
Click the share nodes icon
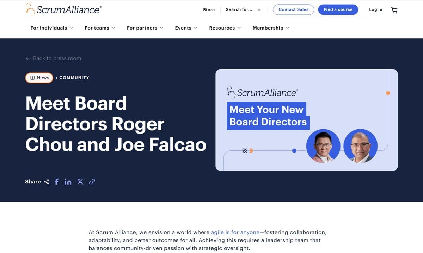pyautogui.click(x=47, y=182)
